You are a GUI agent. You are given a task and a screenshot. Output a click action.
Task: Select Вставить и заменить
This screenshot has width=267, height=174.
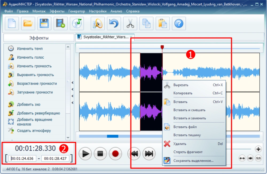tap(194, 118)
